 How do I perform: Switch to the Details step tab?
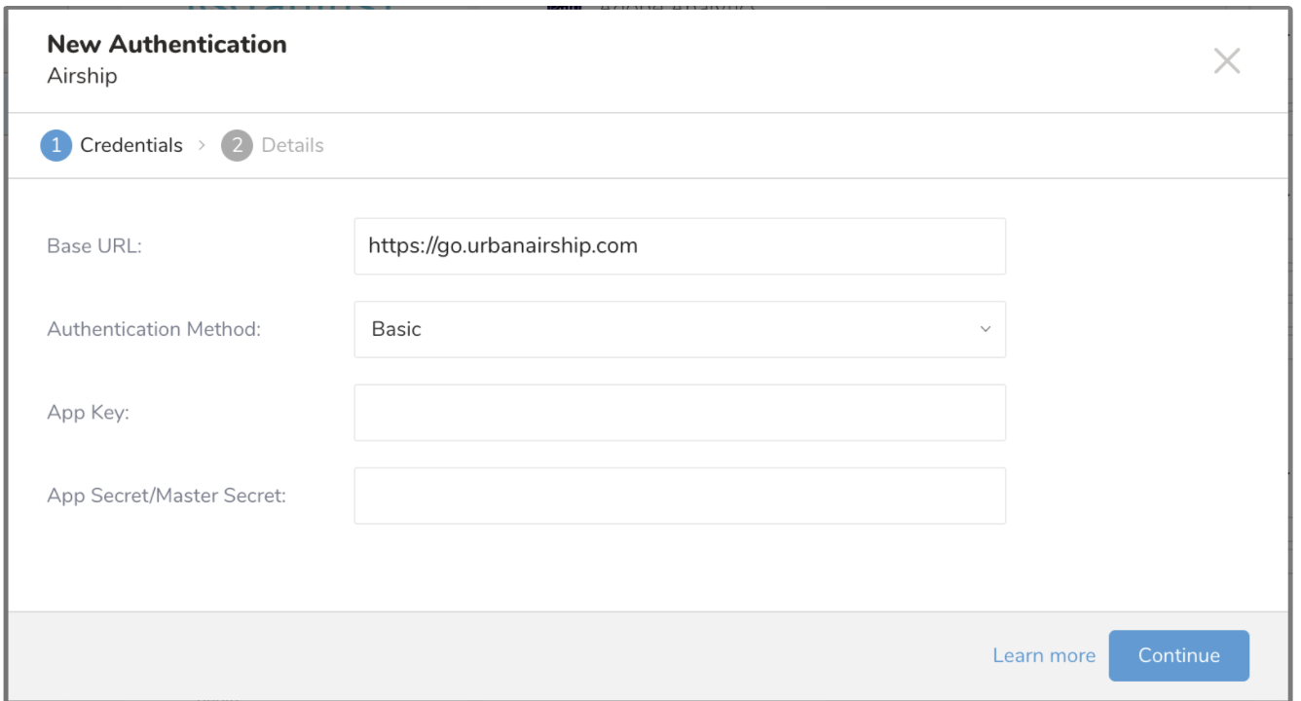click(292, 146)
